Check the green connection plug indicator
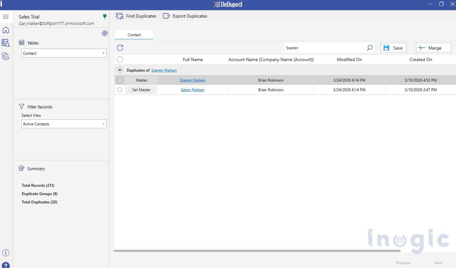Image resolution: width=456 pixels, height=268 pixels. point(105,17)
